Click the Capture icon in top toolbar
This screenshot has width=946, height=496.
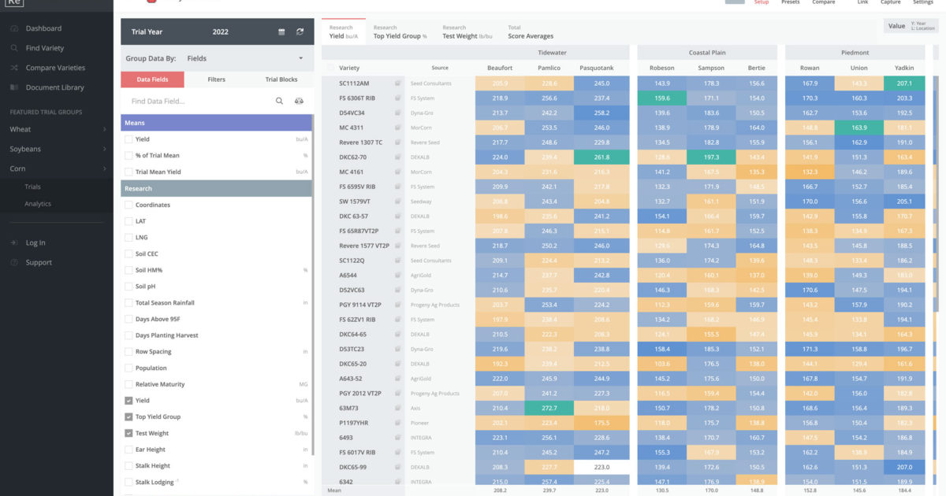tap(891, 4)
